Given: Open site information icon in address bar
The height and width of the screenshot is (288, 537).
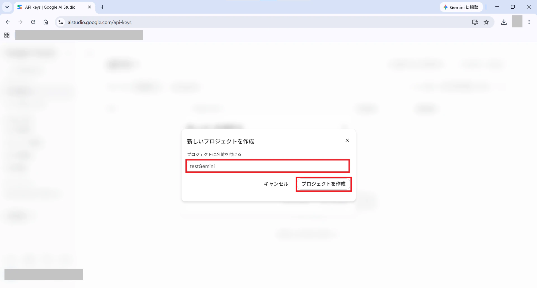Looking at the screenshot, I should tap(61, 22).
